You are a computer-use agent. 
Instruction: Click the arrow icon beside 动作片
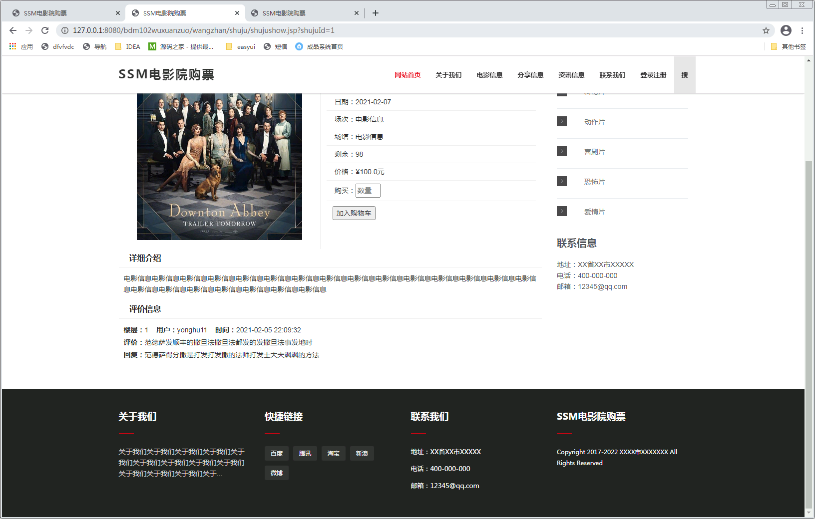point(562,121)
